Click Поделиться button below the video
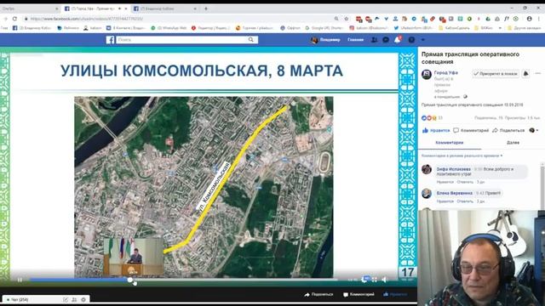 tap(318, 294)
